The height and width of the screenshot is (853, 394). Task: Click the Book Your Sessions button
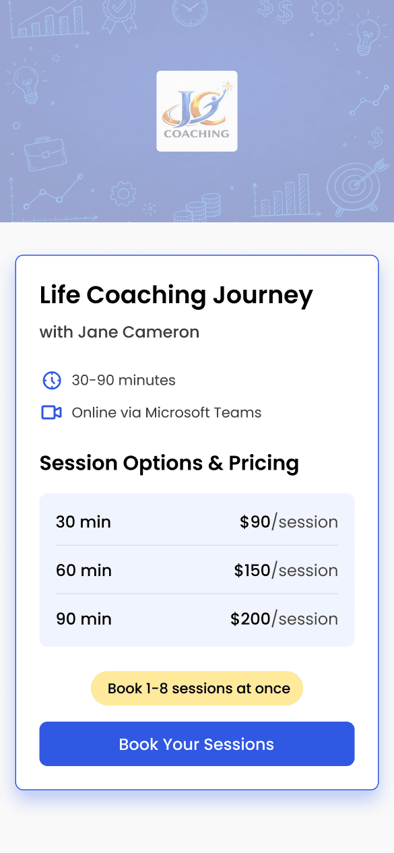pos(197,744)
